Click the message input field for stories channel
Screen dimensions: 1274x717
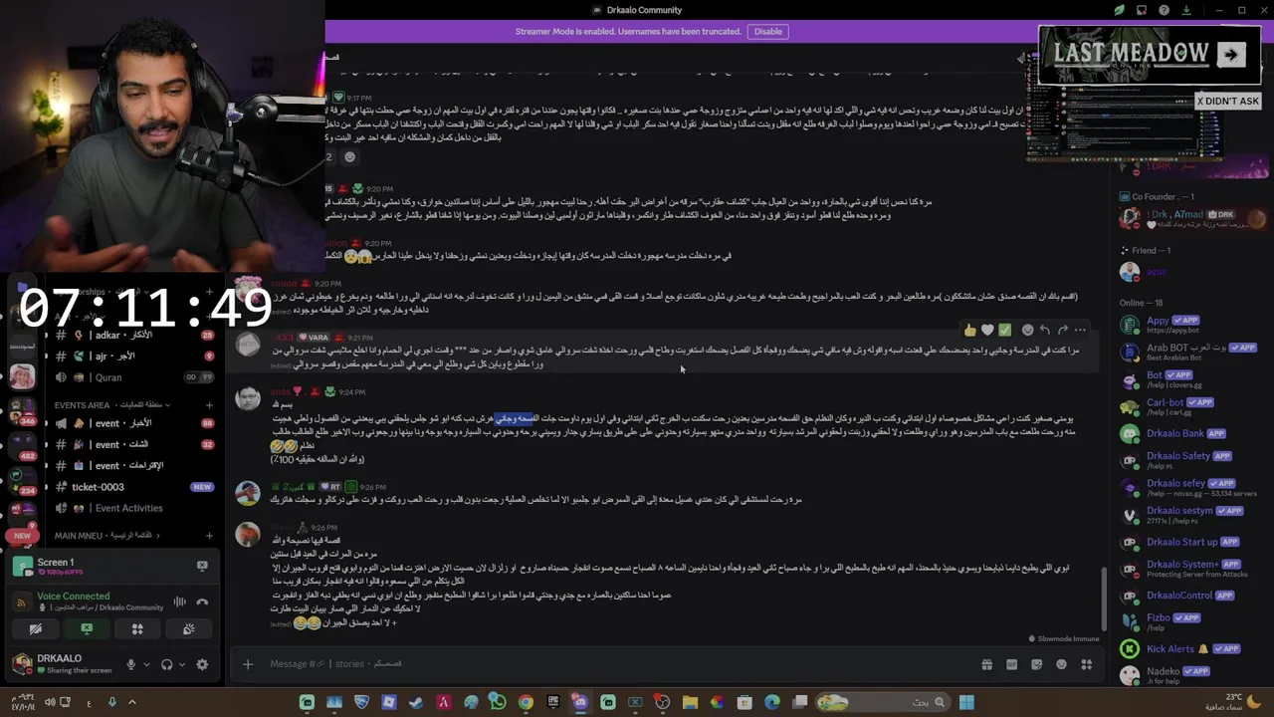point(617,664)
